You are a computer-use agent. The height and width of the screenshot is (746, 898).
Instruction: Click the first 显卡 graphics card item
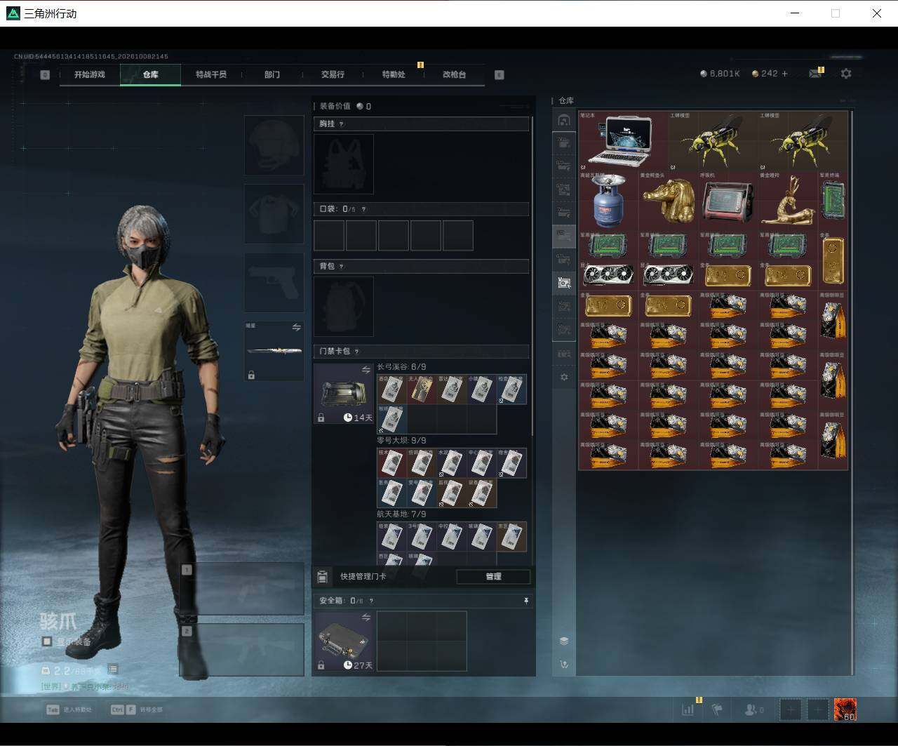click(x=608, y=276)
